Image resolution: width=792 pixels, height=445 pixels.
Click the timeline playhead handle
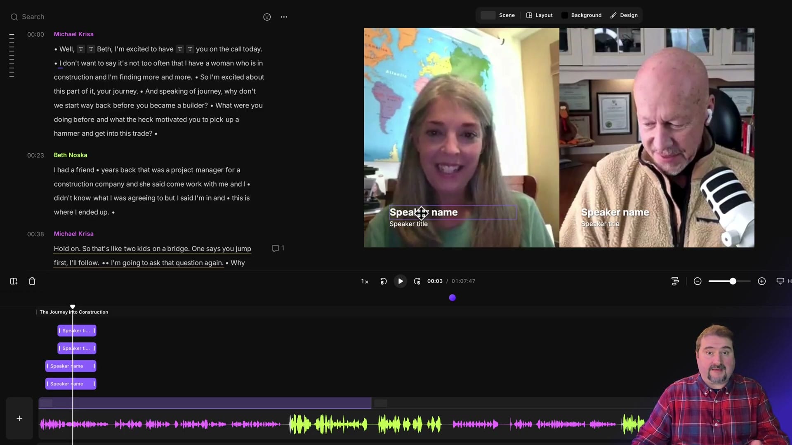pyautogui.click(x=73, y=307)
